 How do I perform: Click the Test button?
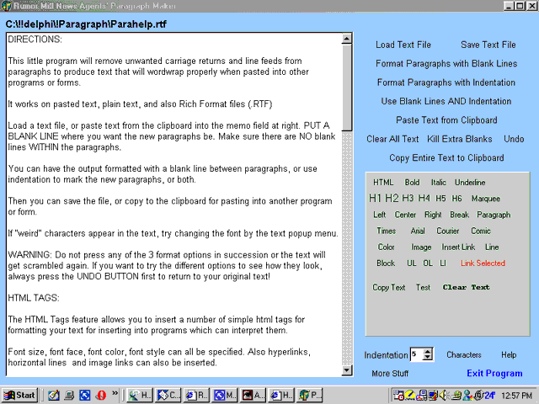(x=423, y=287)
